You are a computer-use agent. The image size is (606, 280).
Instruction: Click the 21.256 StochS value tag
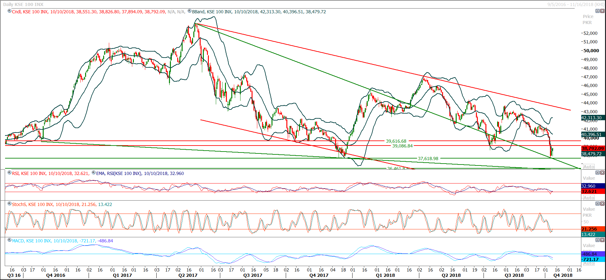point(593,229)
